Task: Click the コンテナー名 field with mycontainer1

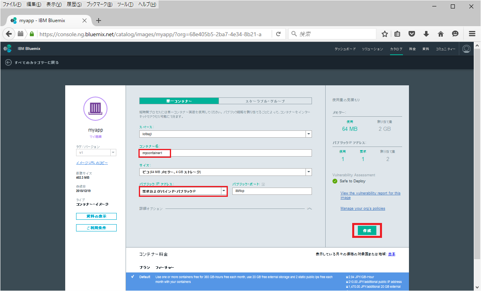Action: pyautogui.click(x=225, y=153)
